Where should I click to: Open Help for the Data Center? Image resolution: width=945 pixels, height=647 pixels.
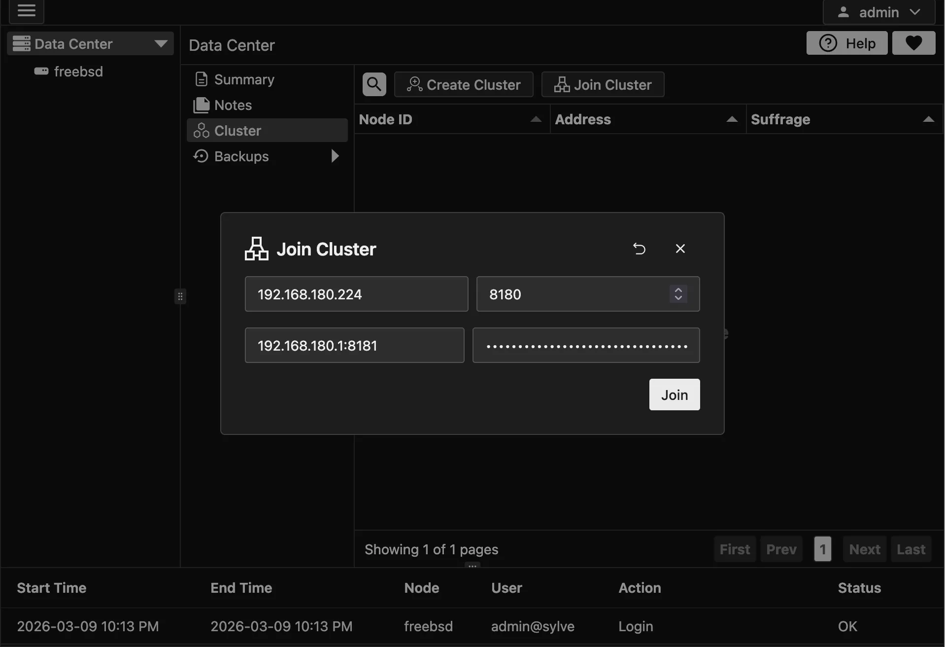coord(847,43)
